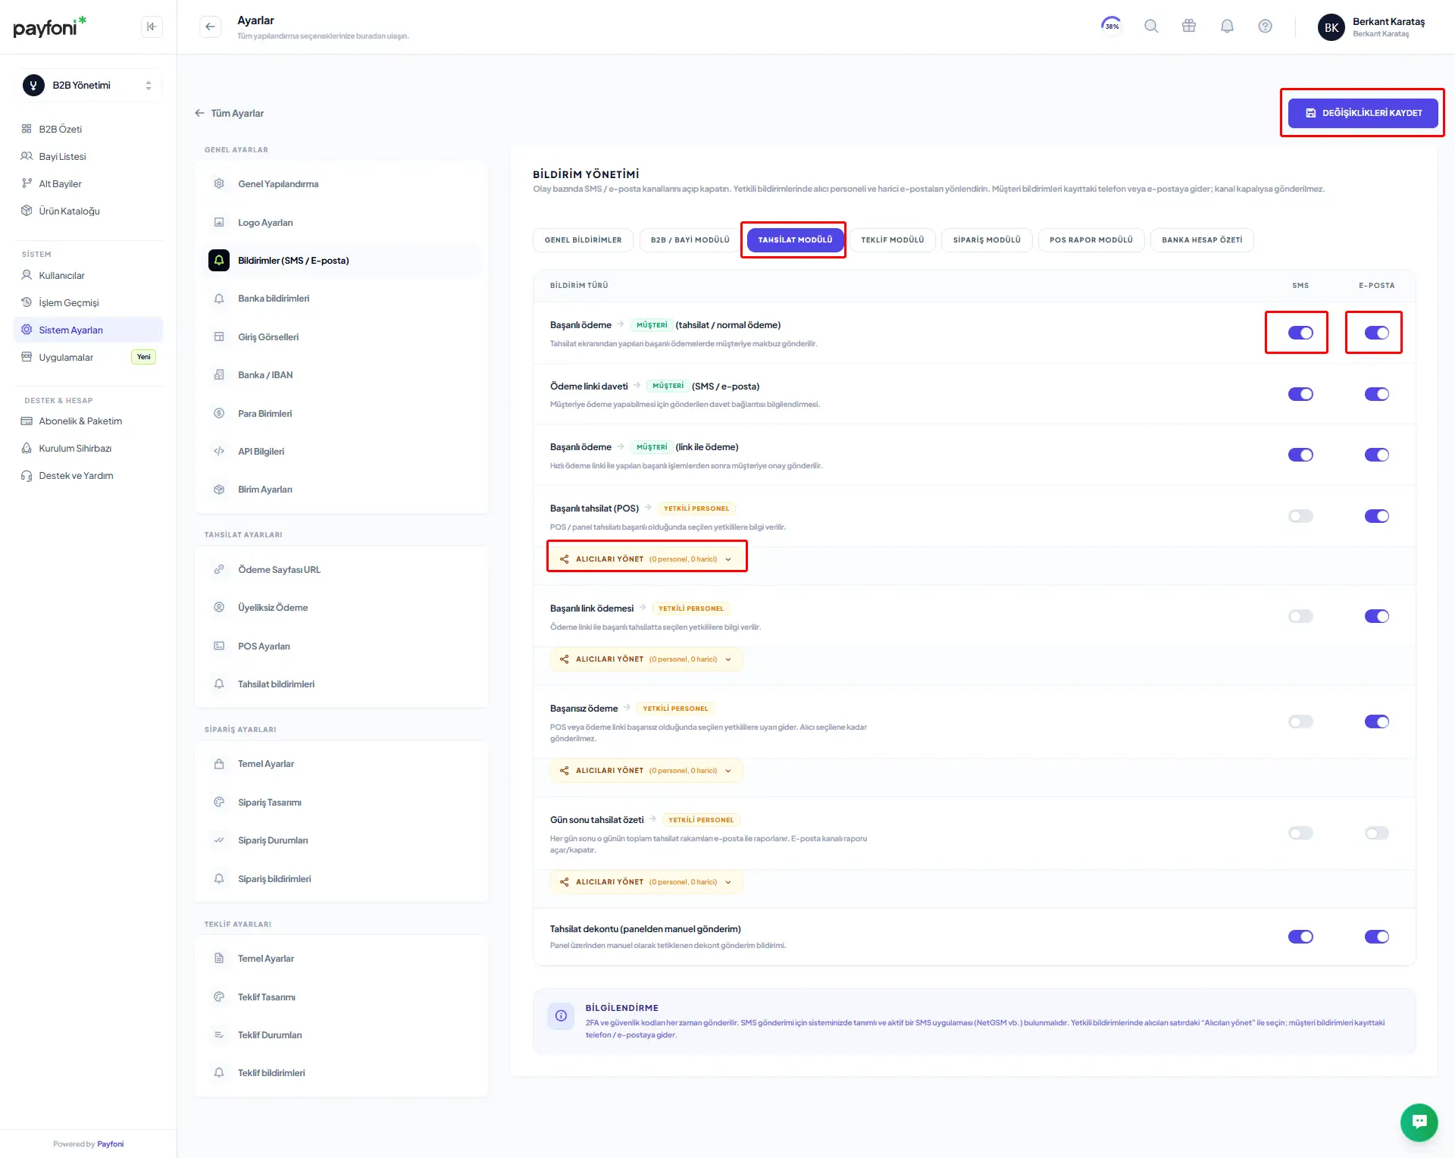Open Ödeme Sayfası URL link item

point(341,570)
